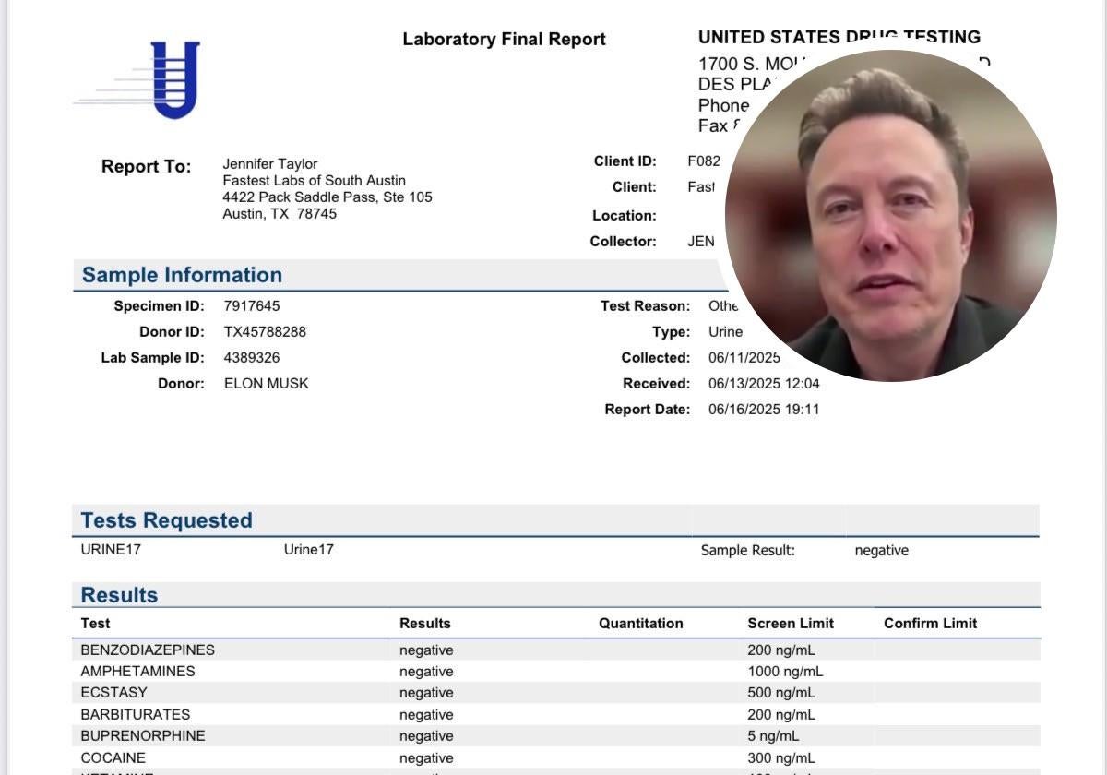Select the "Quantitation" column header

[641, 624]
